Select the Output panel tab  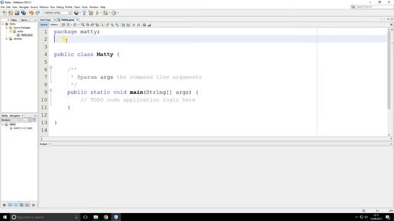pos(43,144)
